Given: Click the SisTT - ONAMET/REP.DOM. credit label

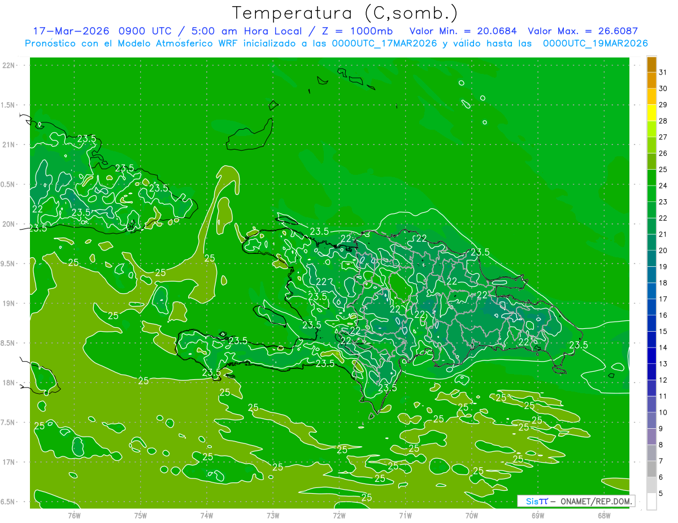Looking at the screenshot, I should (x=577, y=501).
